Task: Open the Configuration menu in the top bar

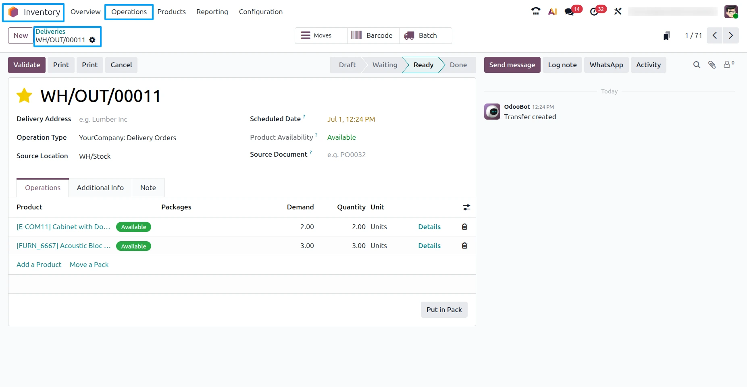Action: point(261,12)
